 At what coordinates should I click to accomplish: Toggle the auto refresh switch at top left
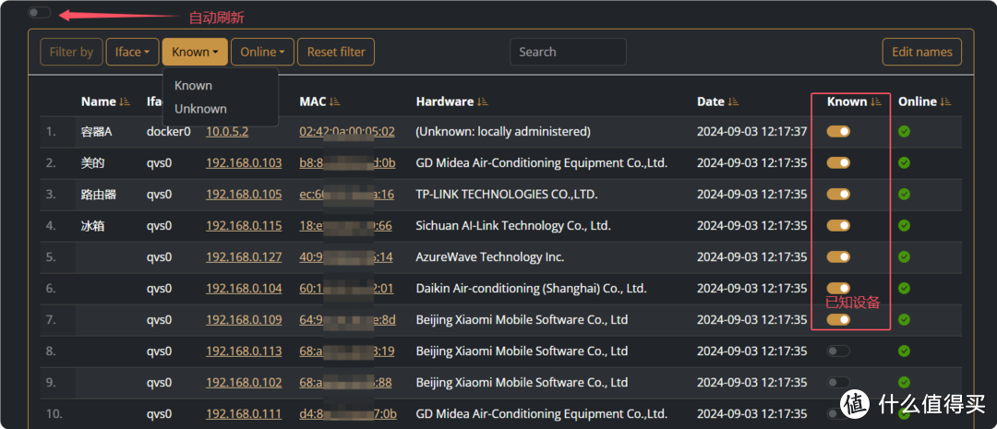click(40, 13)
